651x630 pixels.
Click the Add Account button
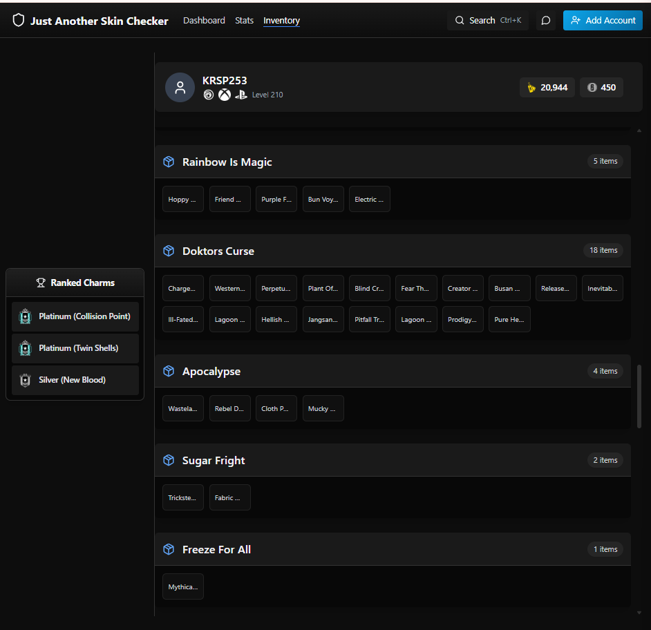tap(603, 20)
